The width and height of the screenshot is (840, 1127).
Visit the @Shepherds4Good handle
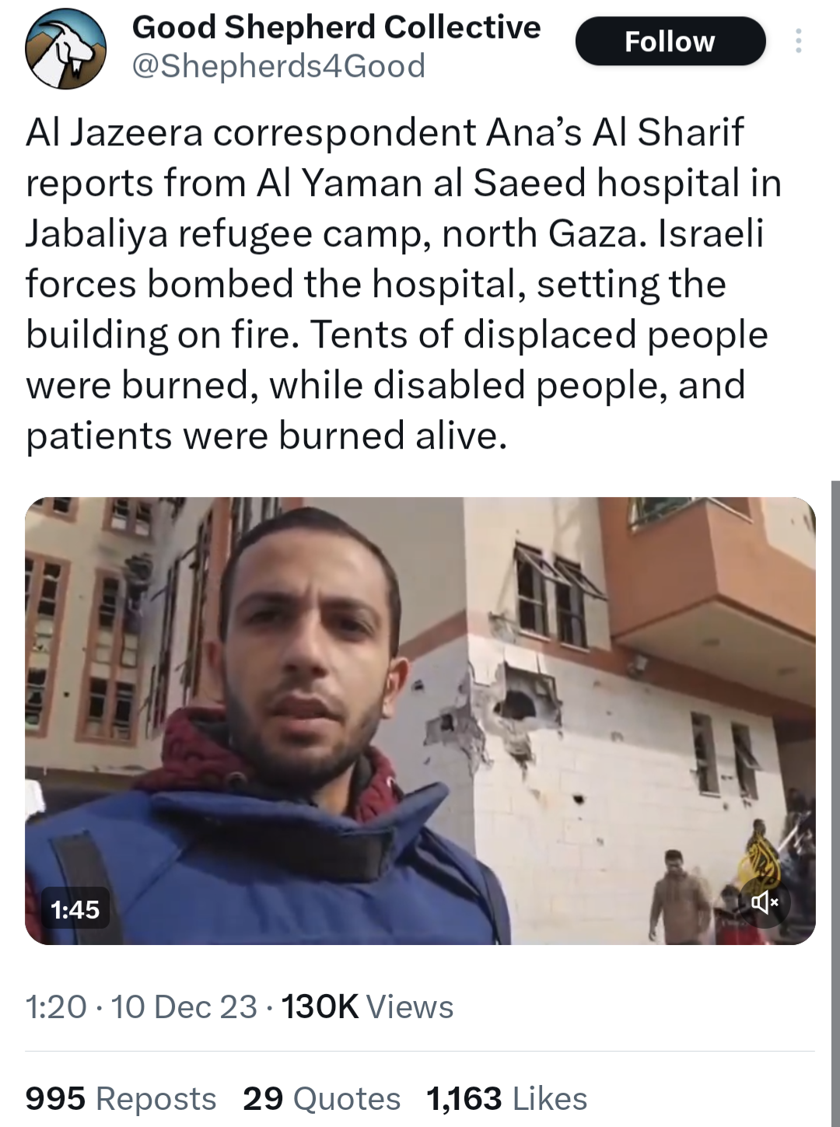click(278, 66)
